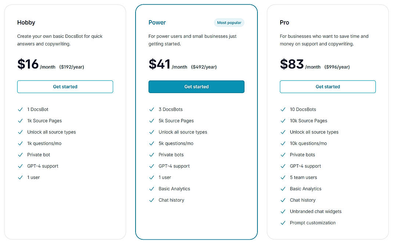The image size is (393, 243).
Task: Click the checkmark next to Unbranded chat widgets
Action: (x=283, y=211)
